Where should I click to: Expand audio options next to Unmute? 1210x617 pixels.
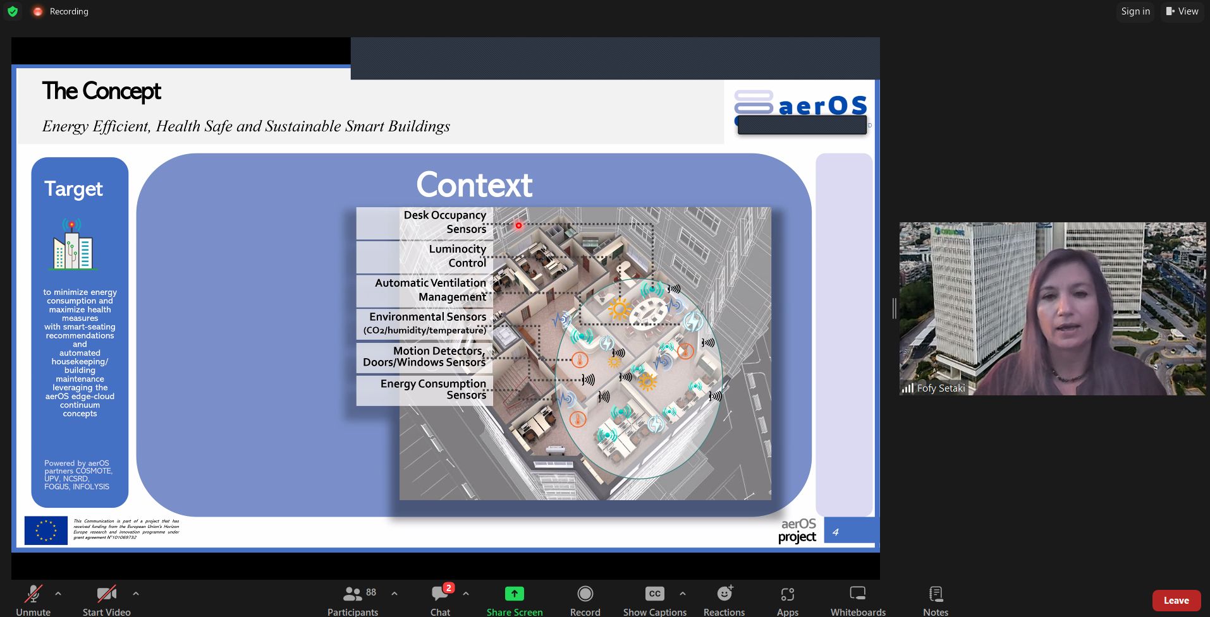coord(58,594)
